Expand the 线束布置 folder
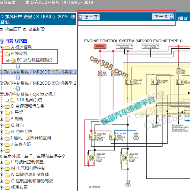This screenshot has width=190, height=191. tap(1, 187)
